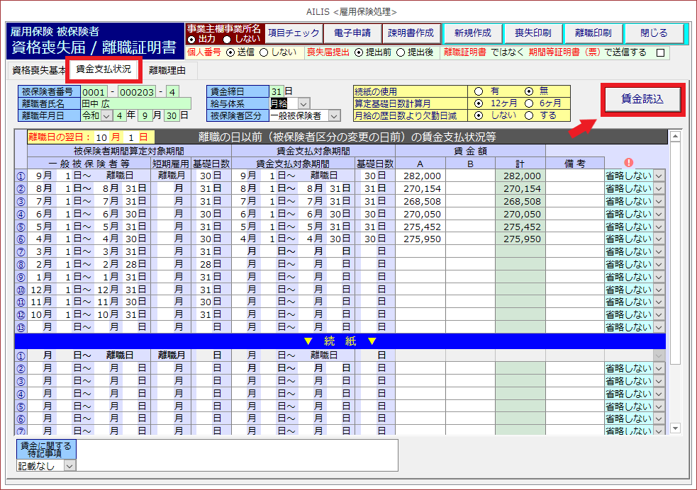This screenshot has height=490, width=697.
Task: Expand the 記載なし dropdown at bottom
Action: (x=69, y=466)
